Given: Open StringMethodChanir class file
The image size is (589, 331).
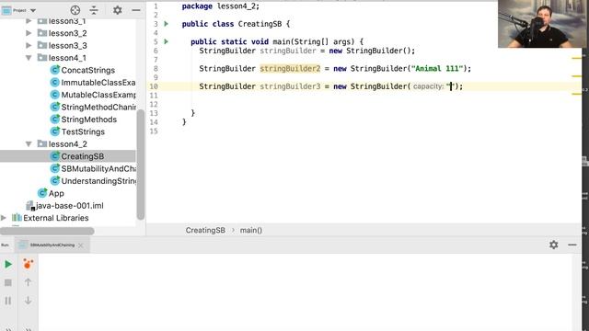Looking at the screenshot, I should pos(98,108).
